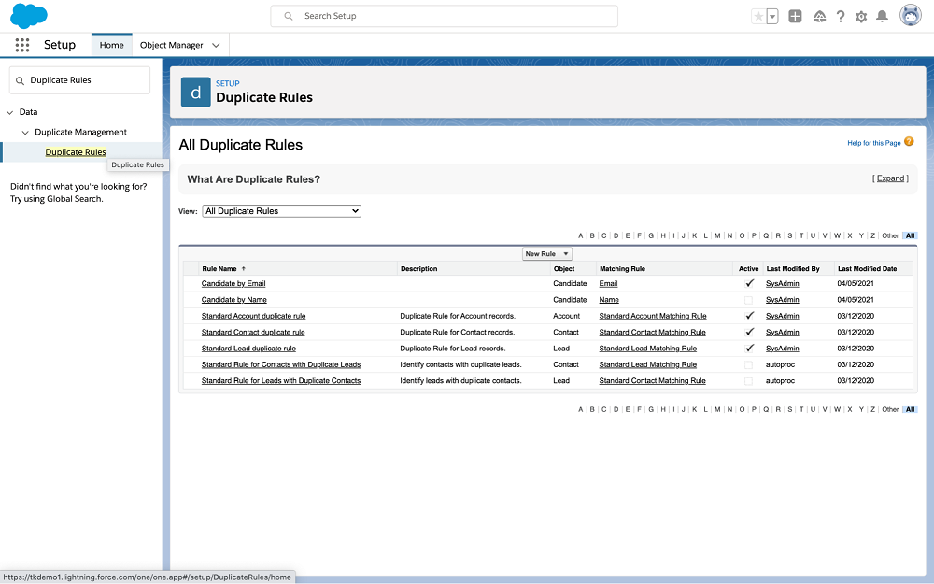Toggle Active checkbox for Contacts with Duplicate Leads rule
The height and width of the screenshot is (584, 934).
point(749,364)
